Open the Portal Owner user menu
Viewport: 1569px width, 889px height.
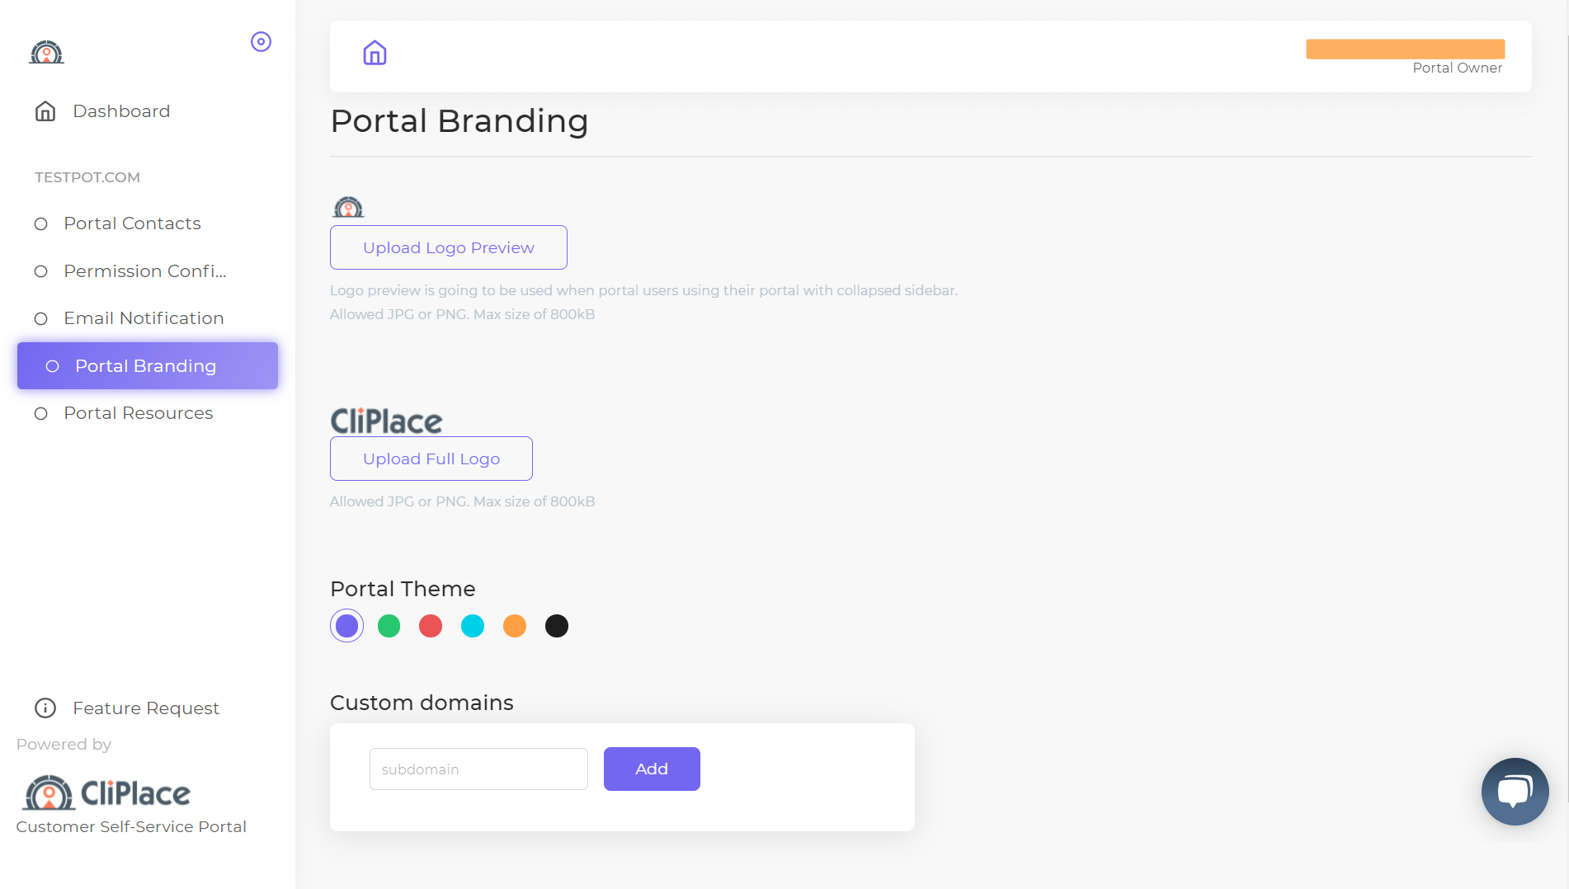tap(1406, 56)
